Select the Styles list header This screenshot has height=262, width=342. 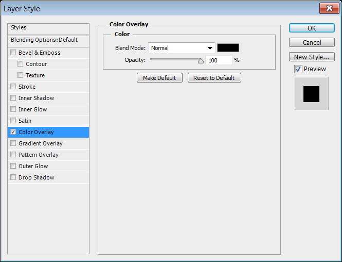(x=19, y=27)
